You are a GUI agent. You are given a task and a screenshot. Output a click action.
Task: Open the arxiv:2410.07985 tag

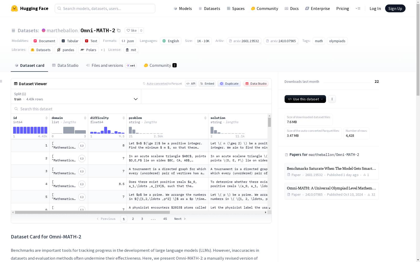[281, 41]
